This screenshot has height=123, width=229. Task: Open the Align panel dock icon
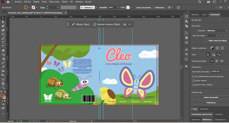[x=187, y=21]
